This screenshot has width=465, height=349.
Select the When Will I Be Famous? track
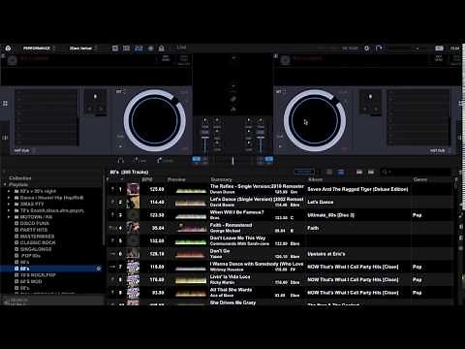point(237,212)
